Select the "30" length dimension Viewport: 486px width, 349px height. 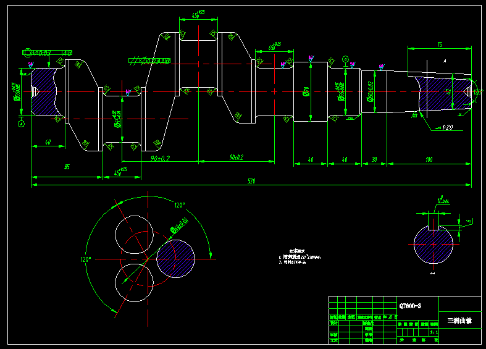[374, 159]
